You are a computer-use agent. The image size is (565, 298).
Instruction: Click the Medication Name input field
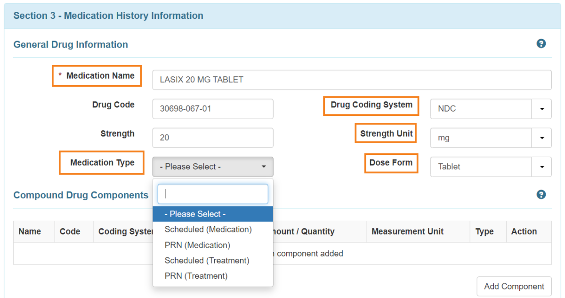pos(351,80)
